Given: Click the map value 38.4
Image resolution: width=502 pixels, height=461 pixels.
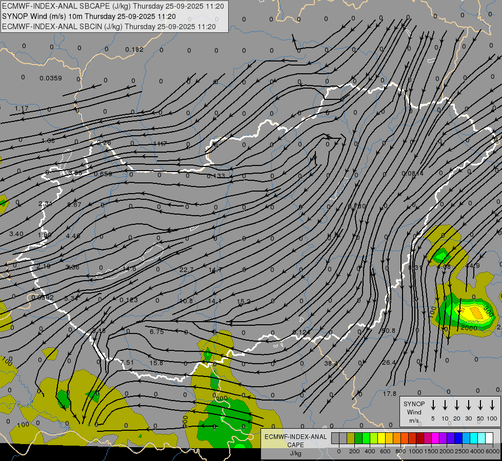Looking at the screenshot, I should coord(331,364).
